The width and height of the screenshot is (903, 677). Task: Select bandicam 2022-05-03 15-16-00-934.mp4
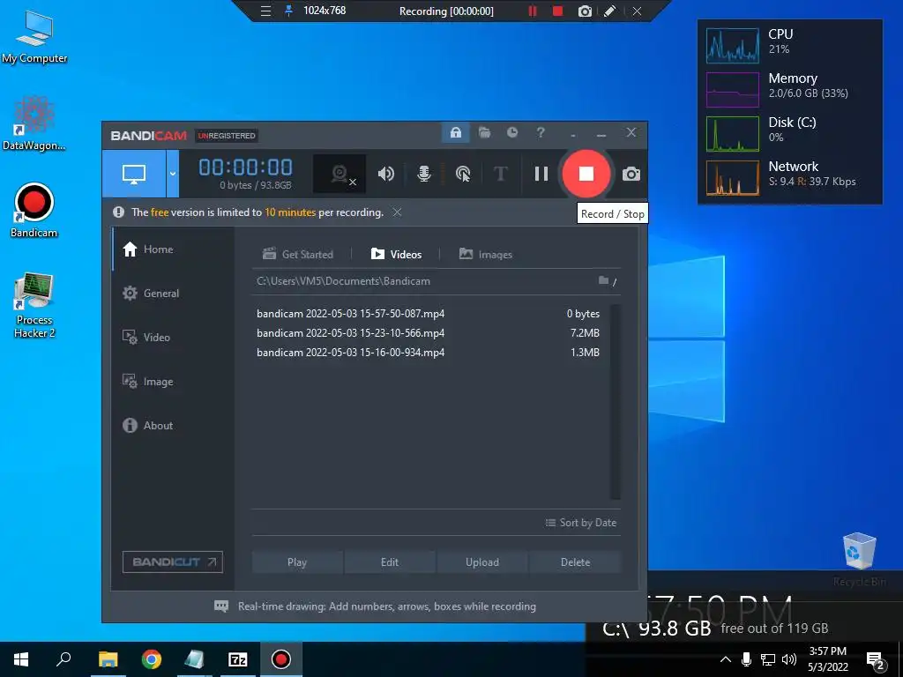pos(429,353)
